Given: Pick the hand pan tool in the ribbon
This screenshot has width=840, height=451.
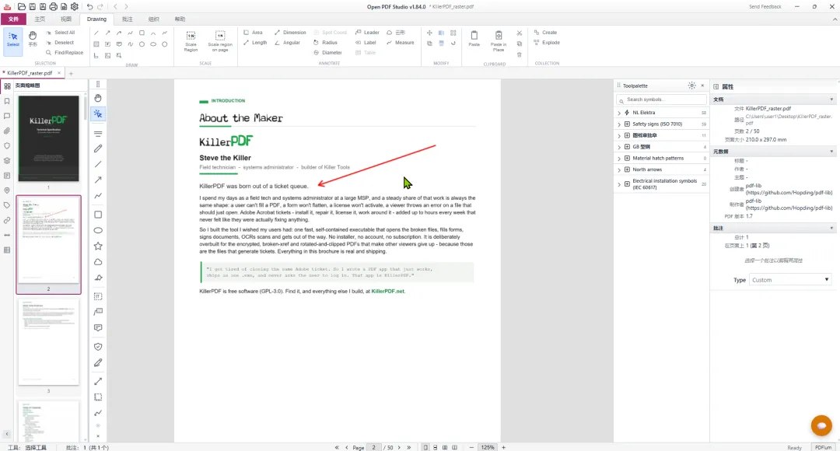Looking at the screenshot, I should 33,39.
